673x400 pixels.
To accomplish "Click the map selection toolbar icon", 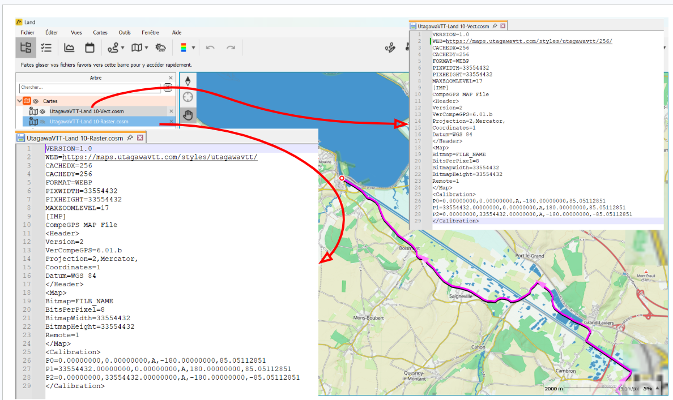I will click(137, 48).
